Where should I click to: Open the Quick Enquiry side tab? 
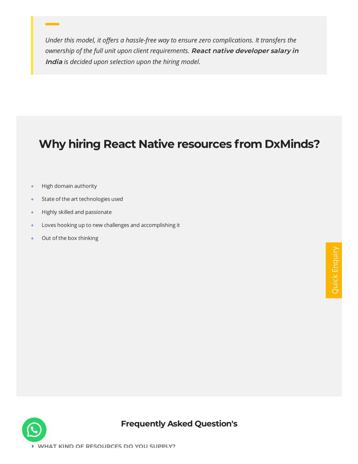(334, 270)
